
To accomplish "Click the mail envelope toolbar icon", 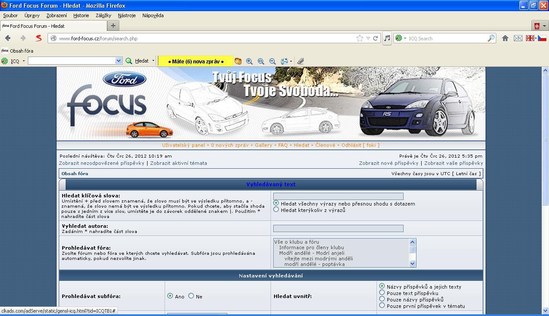I will [518, 38].
